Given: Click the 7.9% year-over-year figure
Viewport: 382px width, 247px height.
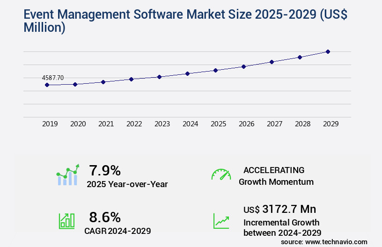Looking at the screenshot, I should coord(105,170).
